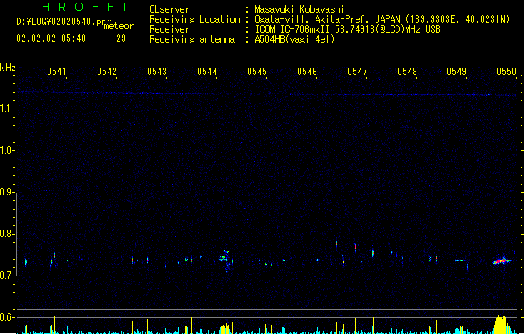Click the 0.9 kHz axis label
This screenshot has width=525, height=334.
coord(7,192)
